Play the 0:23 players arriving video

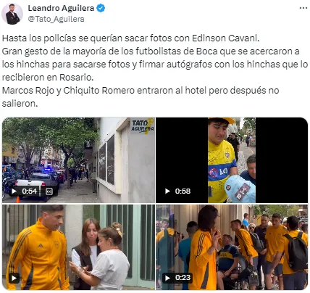tap(167, 278)
